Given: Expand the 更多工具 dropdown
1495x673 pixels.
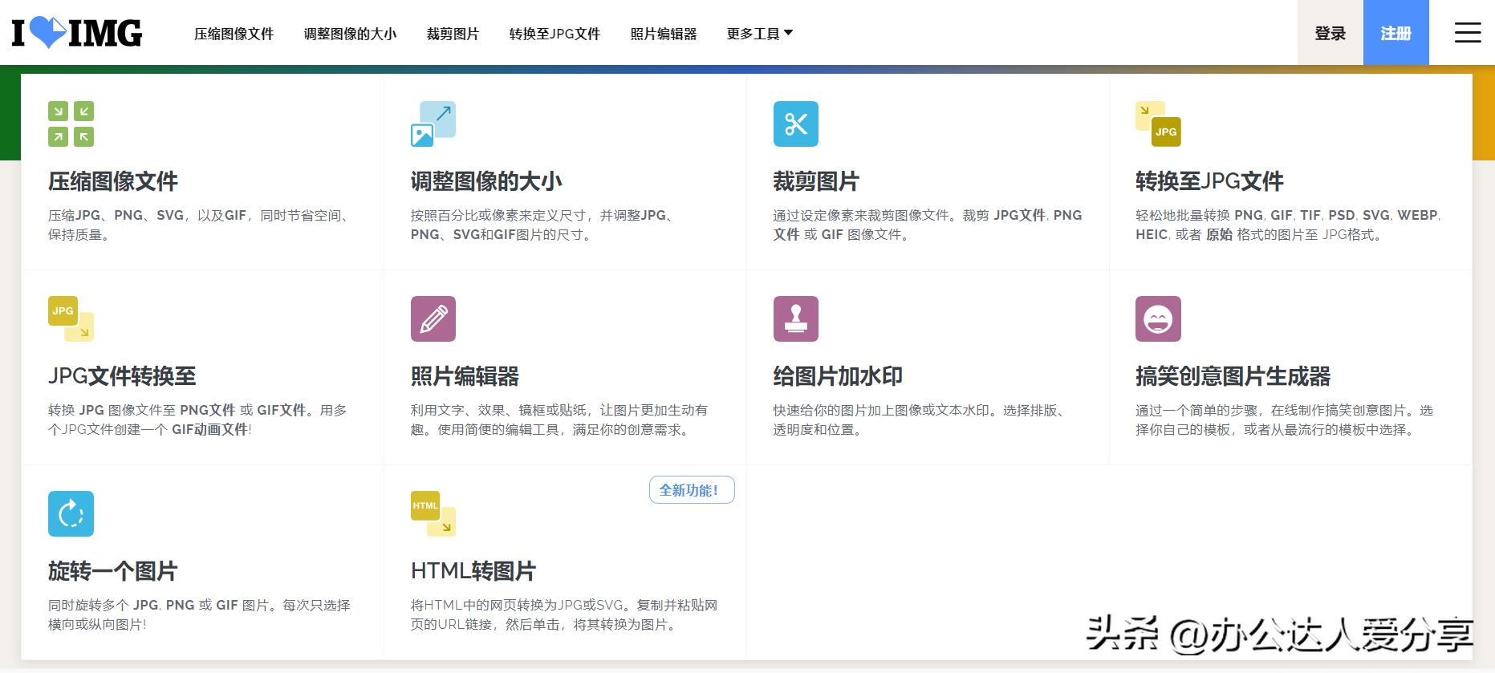Looking at the screenshot, I should tap(759, 34).
